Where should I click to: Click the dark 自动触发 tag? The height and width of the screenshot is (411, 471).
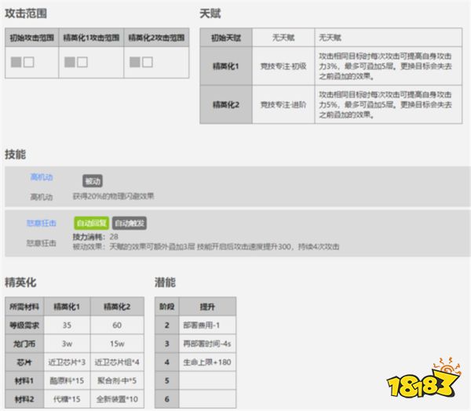130,223
